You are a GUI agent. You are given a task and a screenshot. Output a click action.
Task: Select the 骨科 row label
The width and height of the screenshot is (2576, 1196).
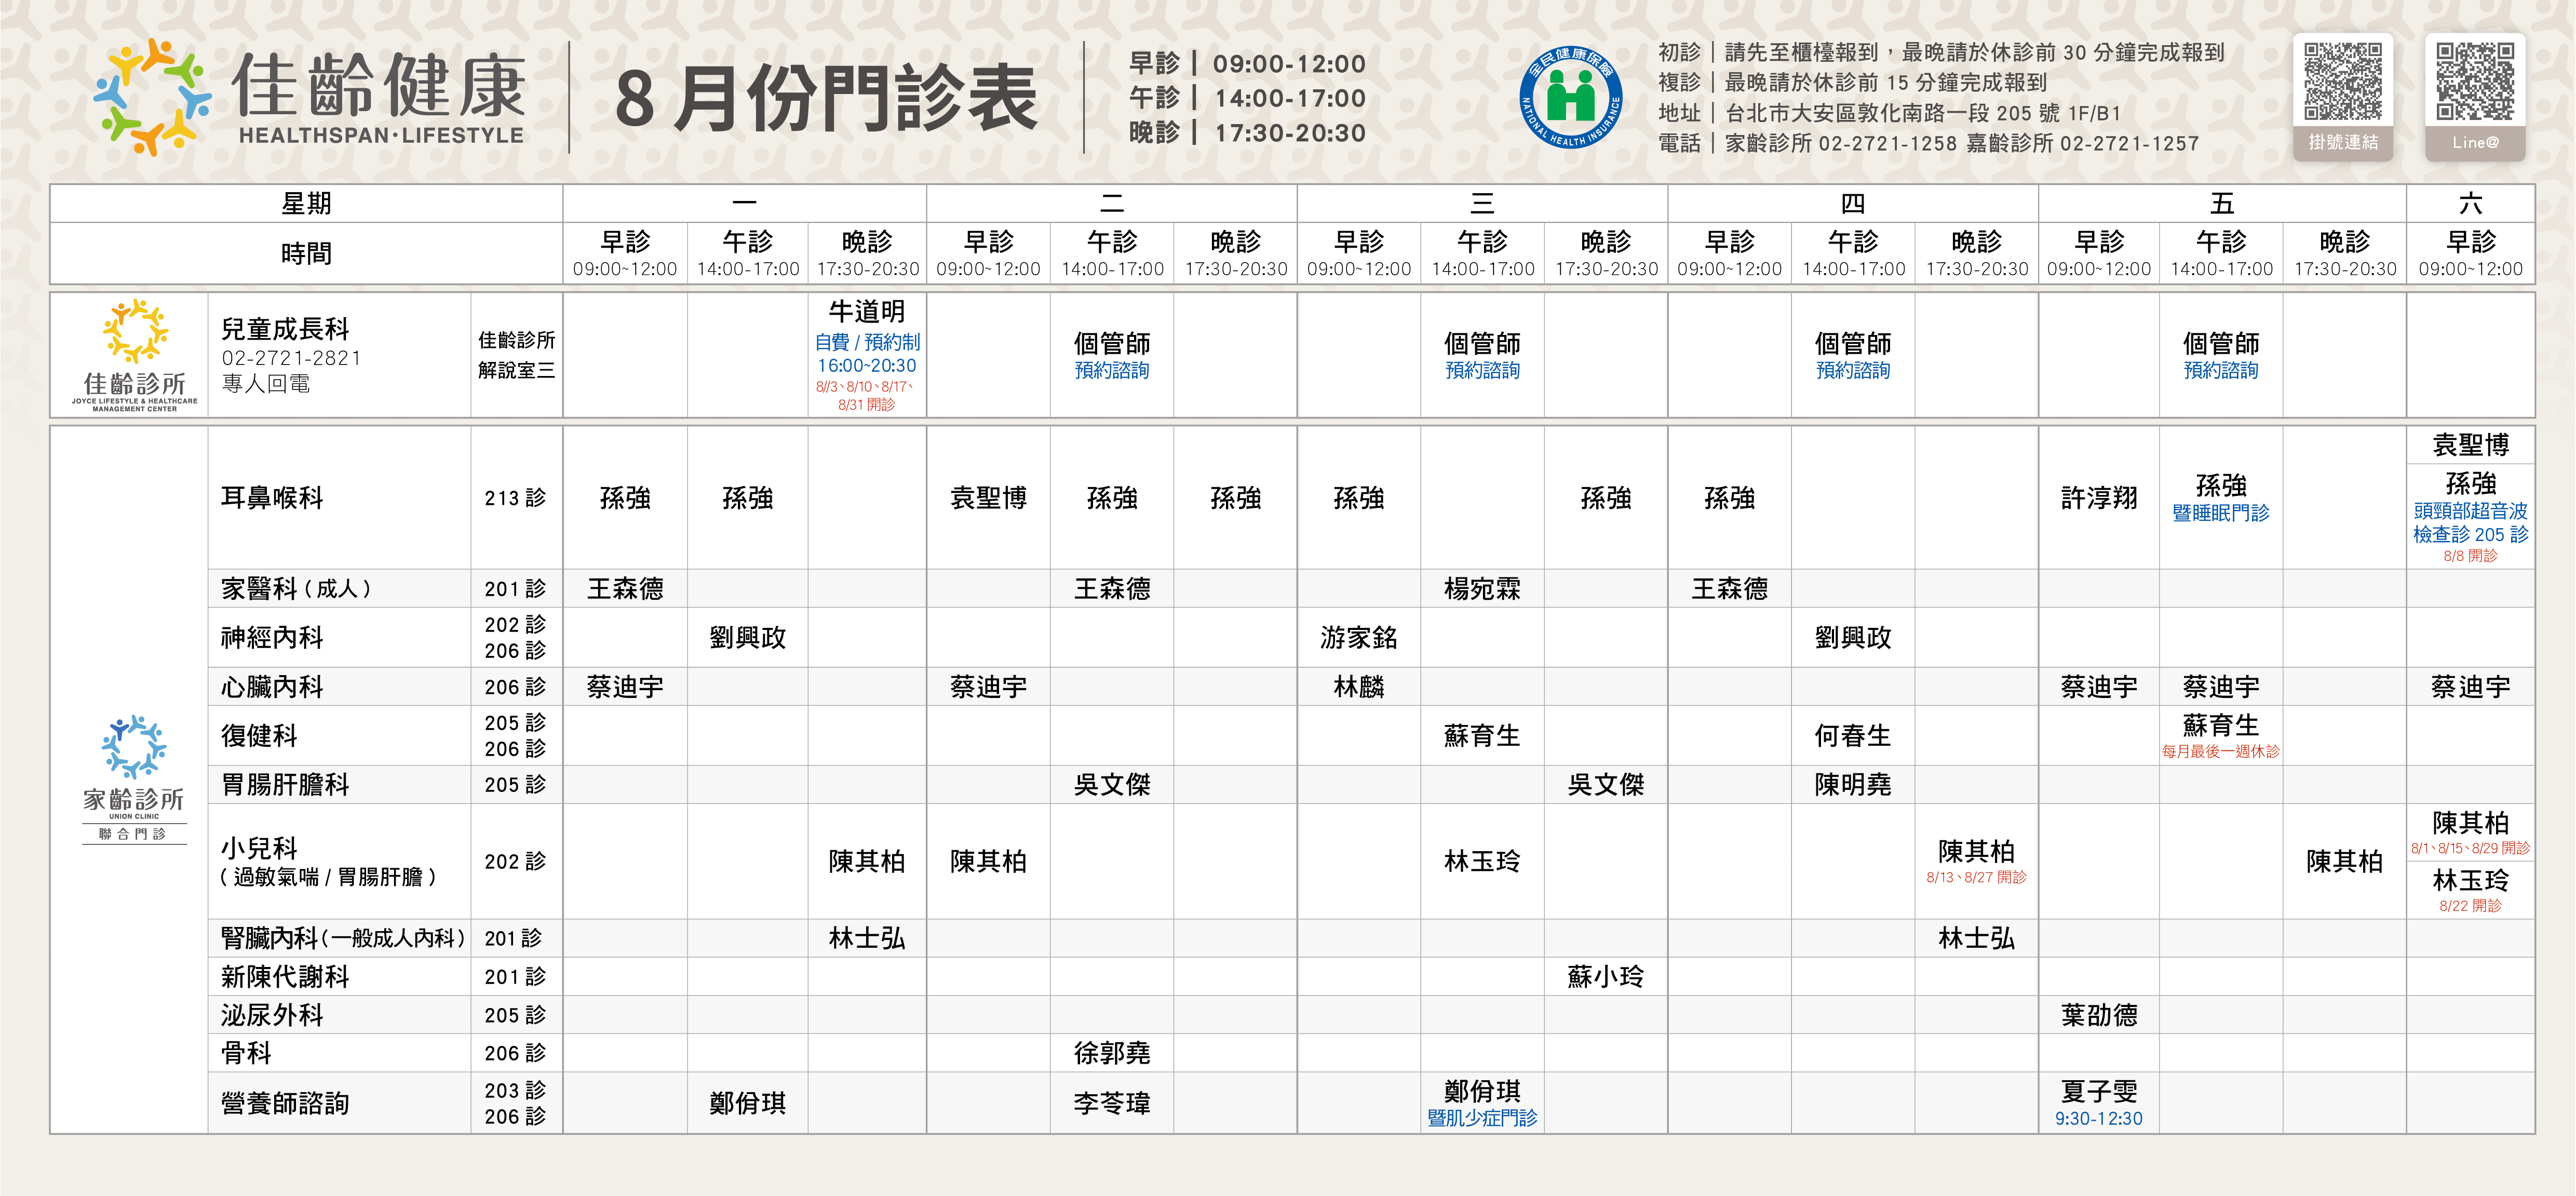click(246, 1053)
